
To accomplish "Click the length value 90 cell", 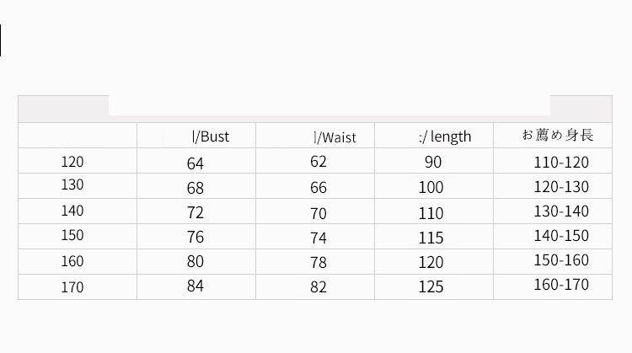I will 433,162.
